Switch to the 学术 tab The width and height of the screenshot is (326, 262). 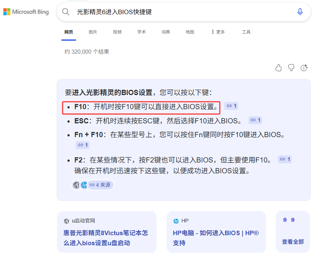[x=141, y=32]
